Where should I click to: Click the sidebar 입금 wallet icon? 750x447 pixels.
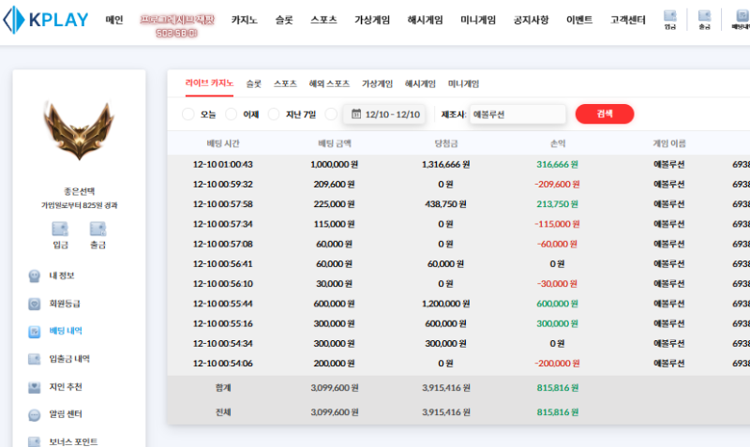tap(60, 229)
